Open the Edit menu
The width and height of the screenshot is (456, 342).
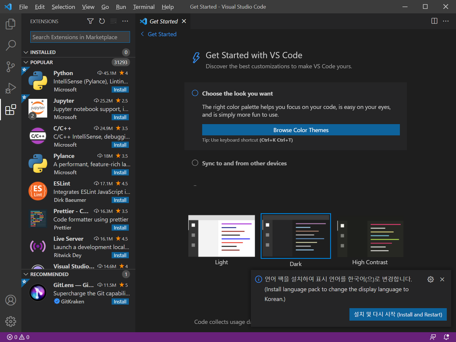tap(40, 7)
